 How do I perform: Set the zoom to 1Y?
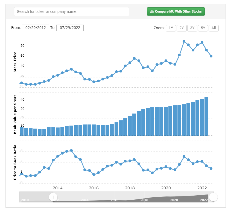171,28
